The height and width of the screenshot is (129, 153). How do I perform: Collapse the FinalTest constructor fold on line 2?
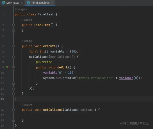tap(13, 25)
